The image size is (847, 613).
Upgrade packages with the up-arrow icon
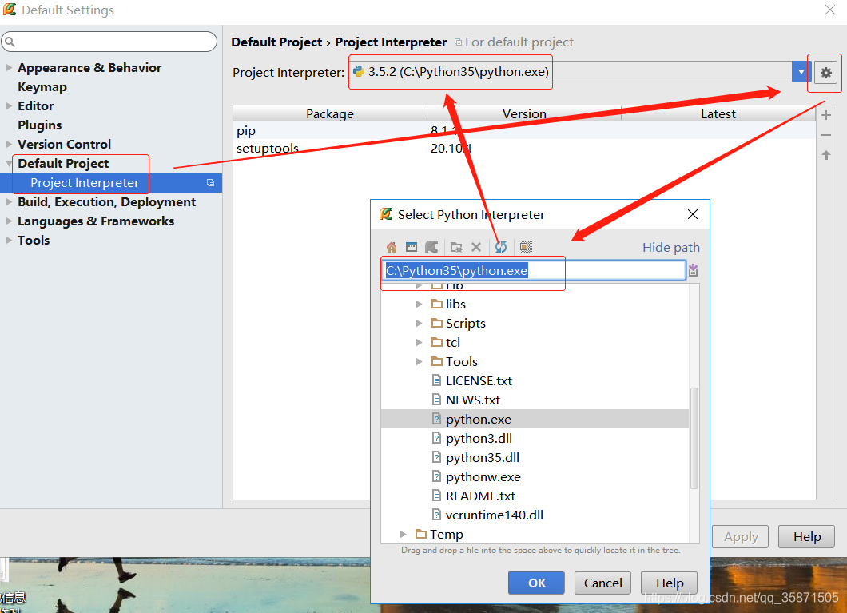pyautogui.click(x=826, y=154)
